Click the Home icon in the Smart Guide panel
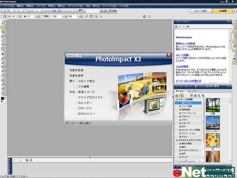237x178 pixels. pos(176,27)
